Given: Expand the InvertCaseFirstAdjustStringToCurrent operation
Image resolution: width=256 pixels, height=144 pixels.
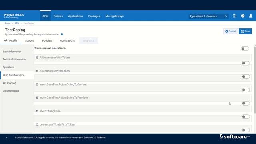Looking at the screenshot, I should (37, 84).
